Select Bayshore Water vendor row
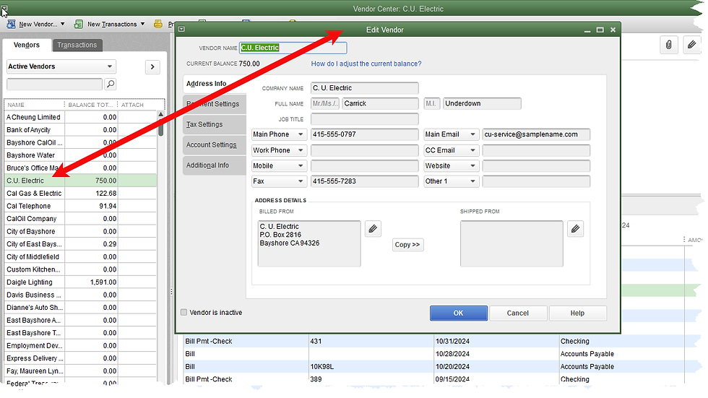Screen dimensions: 708x398 point(80,155)
